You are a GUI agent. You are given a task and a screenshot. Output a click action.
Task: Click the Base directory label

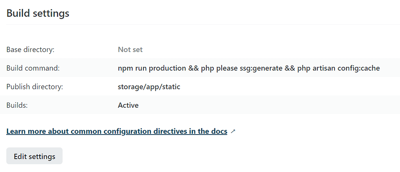(x=30, y=50)
